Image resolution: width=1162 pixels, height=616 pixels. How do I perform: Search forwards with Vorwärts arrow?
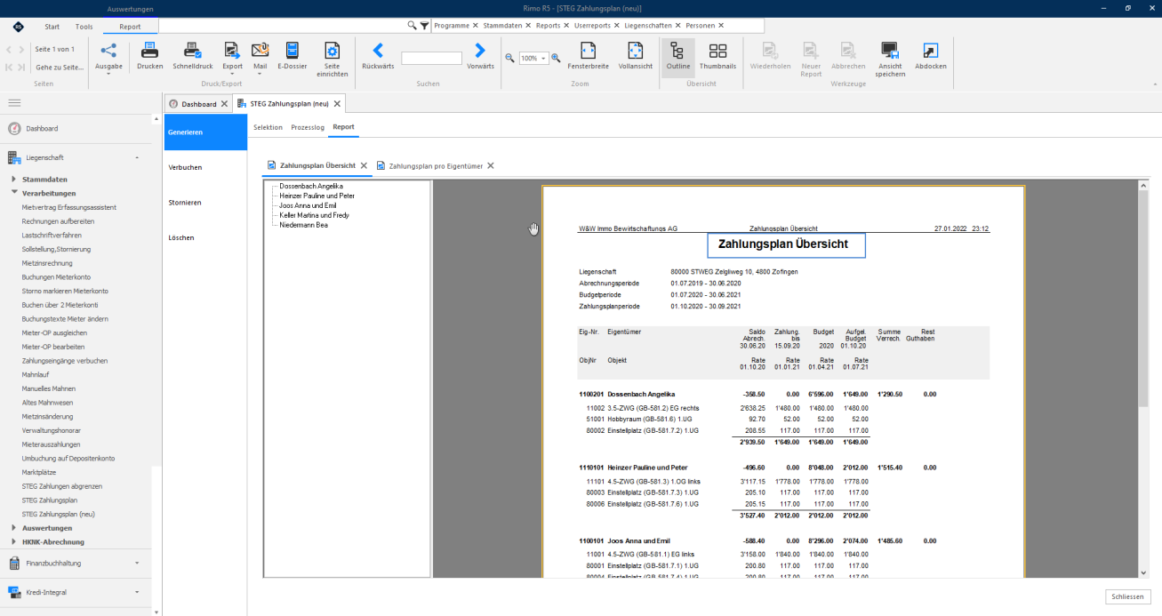pyautogui.click(x=480, y=51)
